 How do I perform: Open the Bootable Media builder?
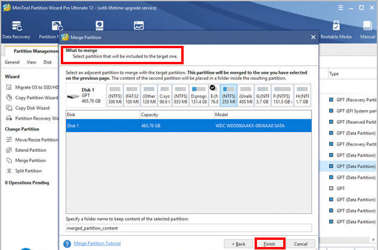(336, 30)
